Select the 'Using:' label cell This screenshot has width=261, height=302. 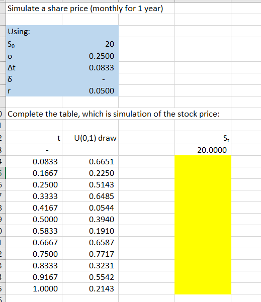coord(34,31)
